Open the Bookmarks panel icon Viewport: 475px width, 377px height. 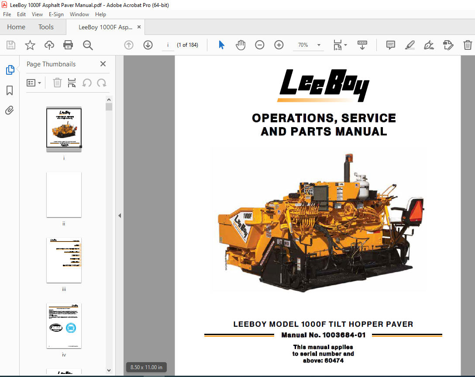[x=10, y=90]
